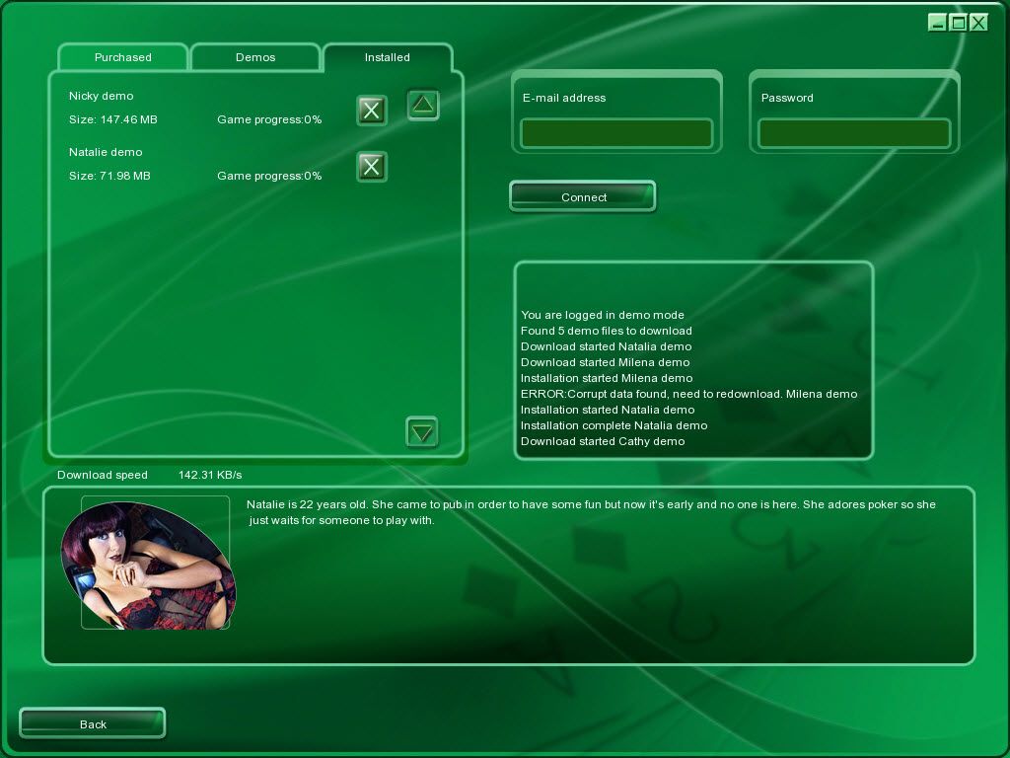Screen dimensions: 1010x758
Task: Switch to the Purchased tab
Action: pos(123,57)
